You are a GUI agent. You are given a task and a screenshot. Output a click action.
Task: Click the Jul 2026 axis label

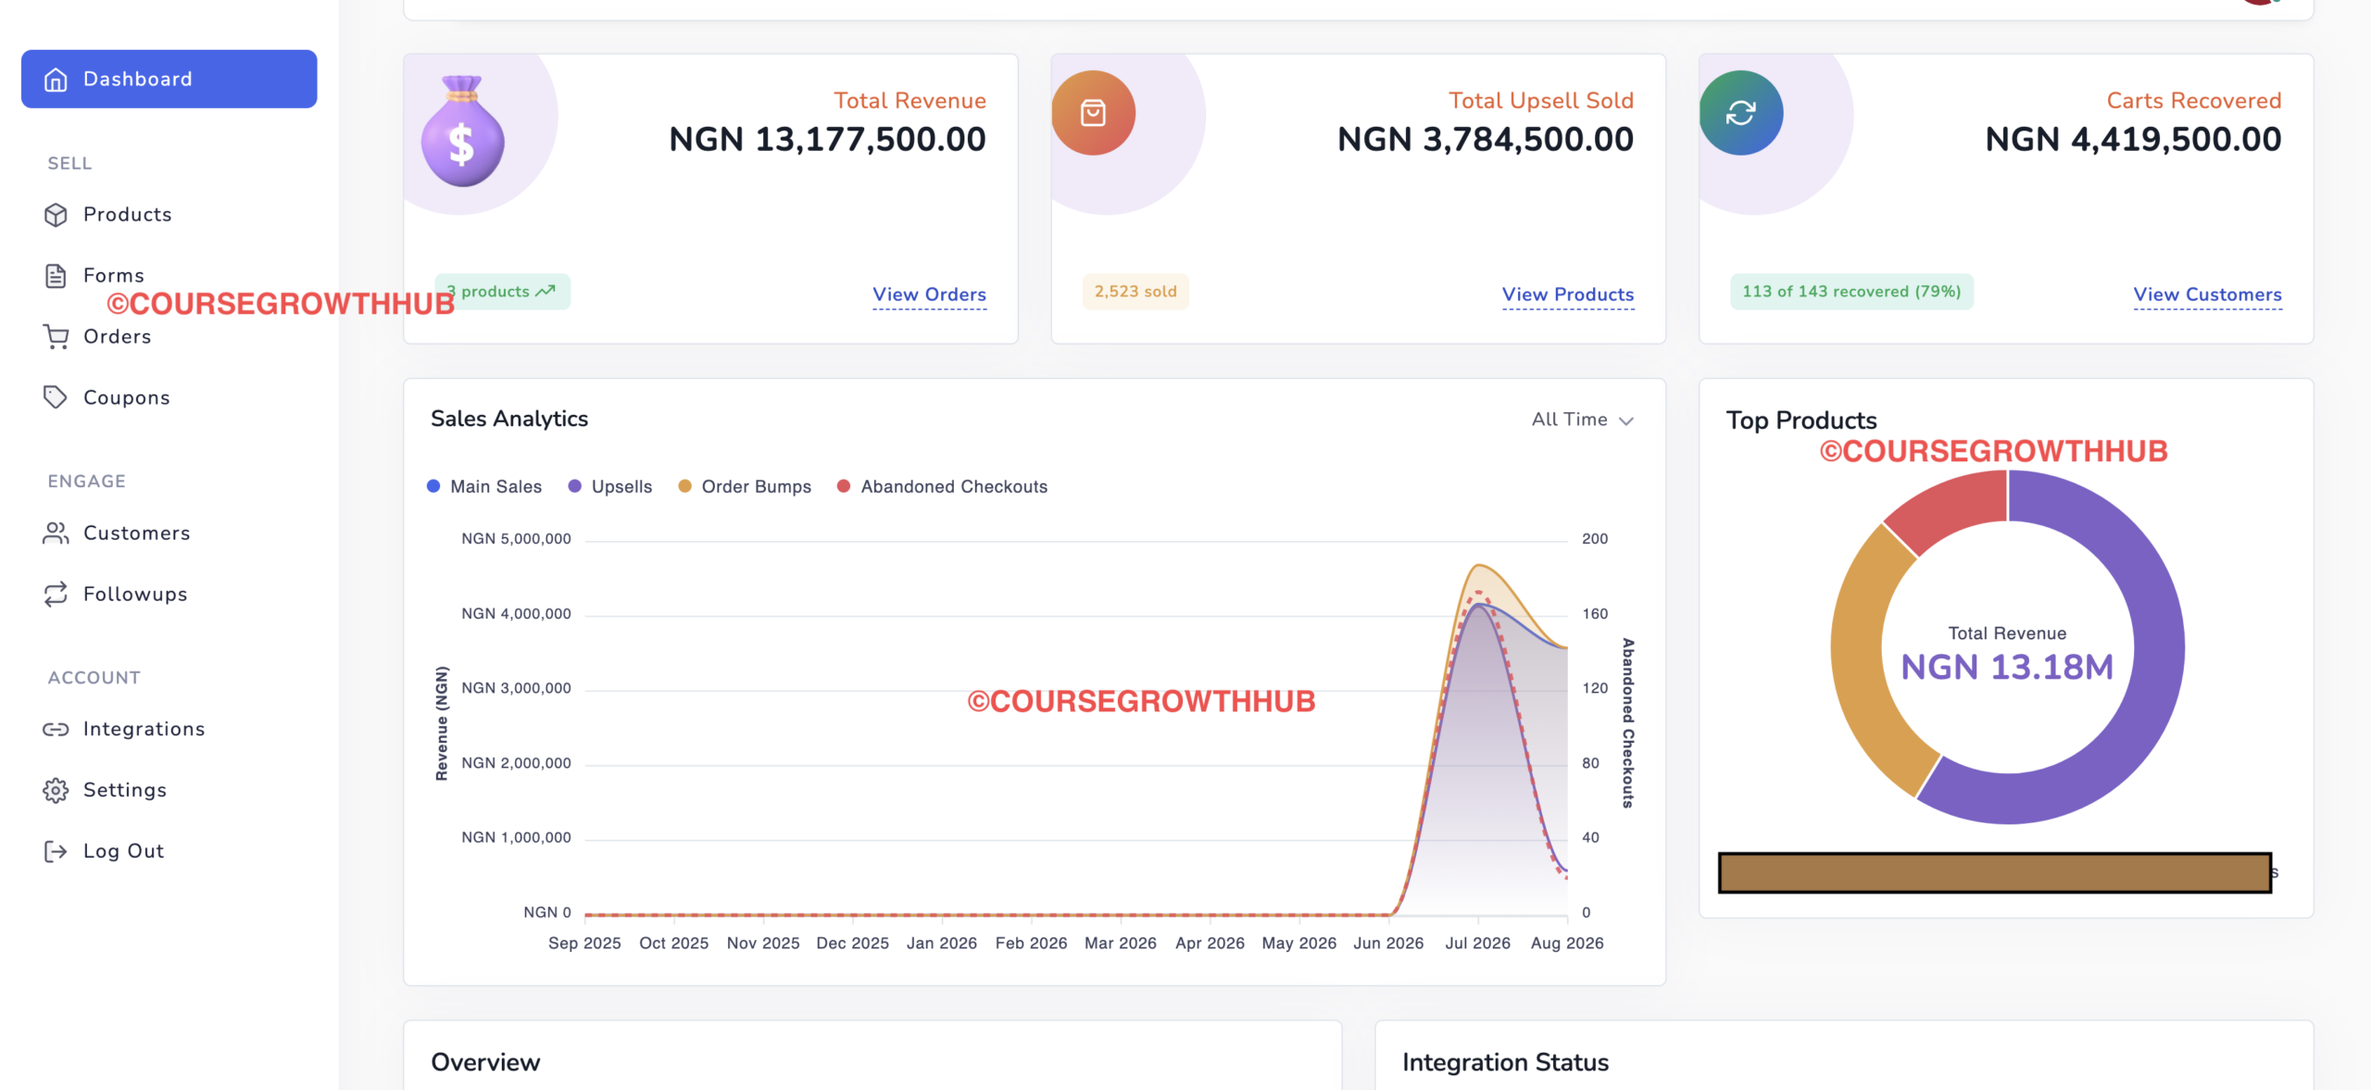[1477, 944]
